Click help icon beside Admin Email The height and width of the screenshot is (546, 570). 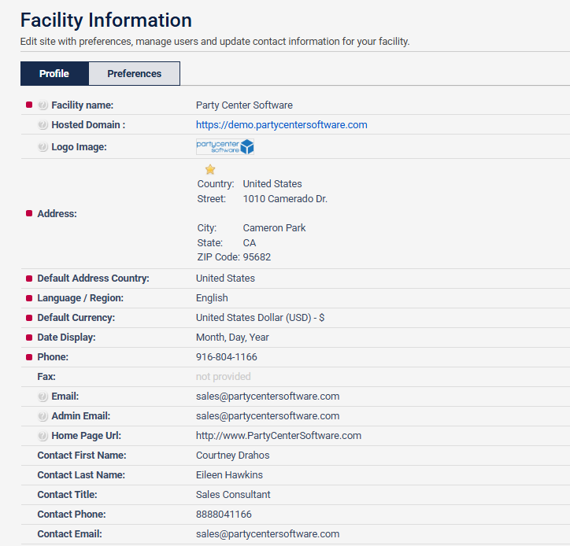point(43,416)
